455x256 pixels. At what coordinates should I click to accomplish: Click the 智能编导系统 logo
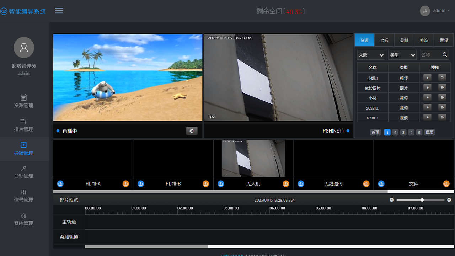click(23, 11)
